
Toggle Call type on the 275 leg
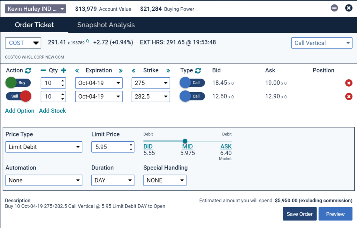coord(192,83)
